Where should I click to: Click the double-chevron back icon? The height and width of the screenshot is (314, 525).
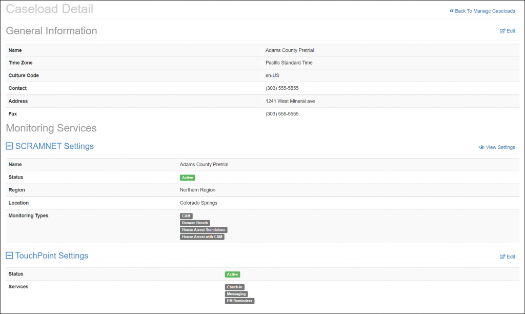click(x=451, y=11)
